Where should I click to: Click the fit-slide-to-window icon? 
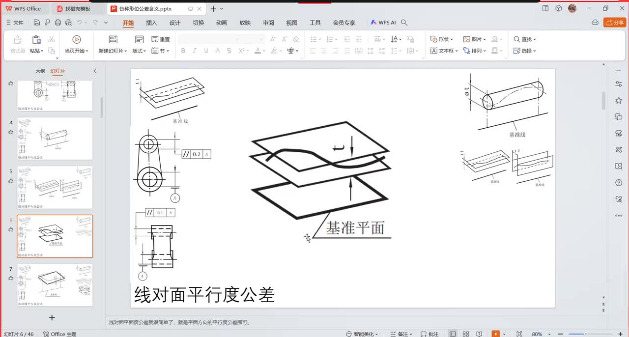coord(519,334)
